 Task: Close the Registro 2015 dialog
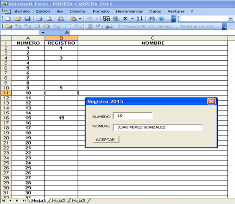click(x=211, y=101)
